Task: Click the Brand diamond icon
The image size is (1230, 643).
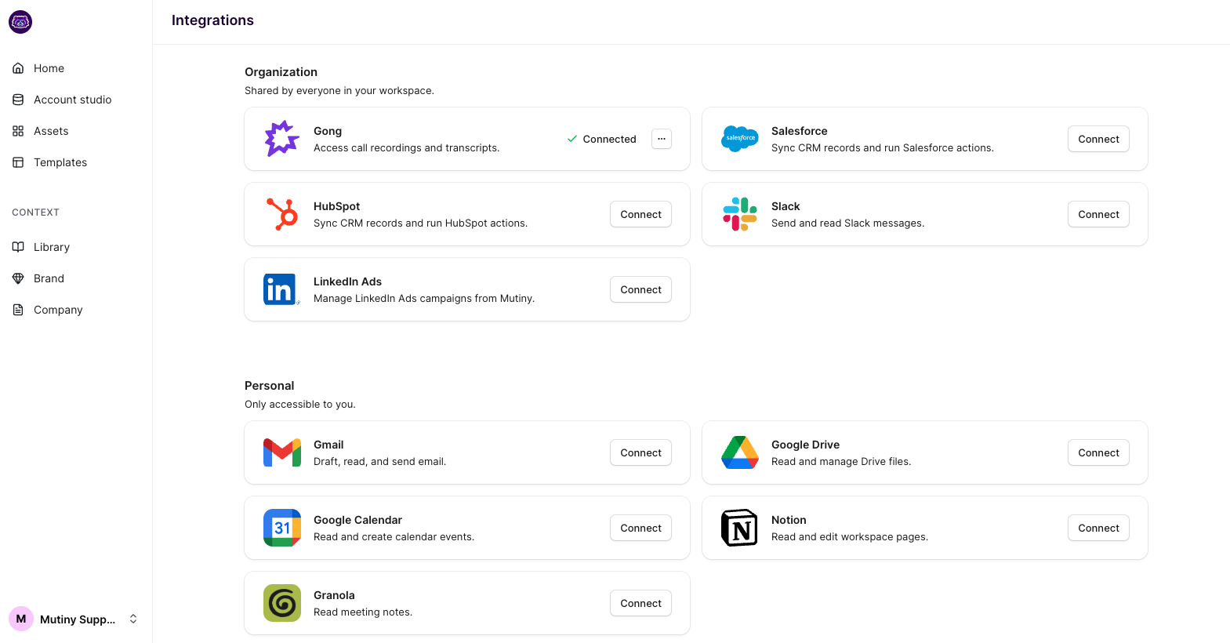Action: coord(18,278)
